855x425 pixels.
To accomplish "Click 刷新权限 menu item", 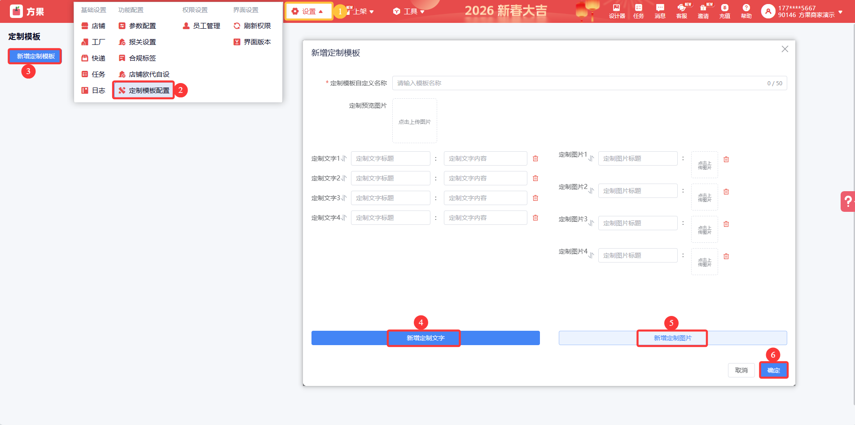I will 252,26.
